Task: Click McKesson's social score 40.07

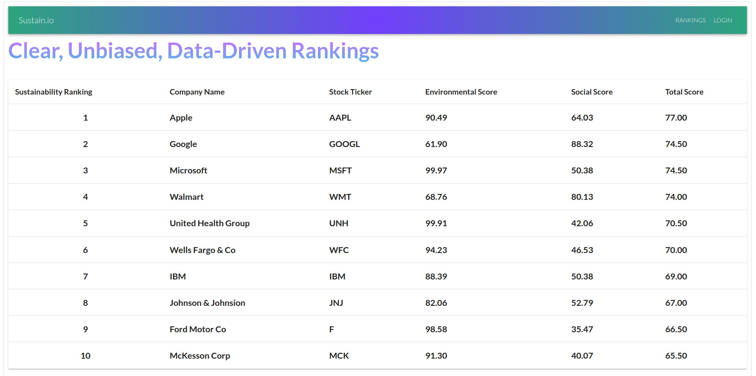Action: click(582, 356)
